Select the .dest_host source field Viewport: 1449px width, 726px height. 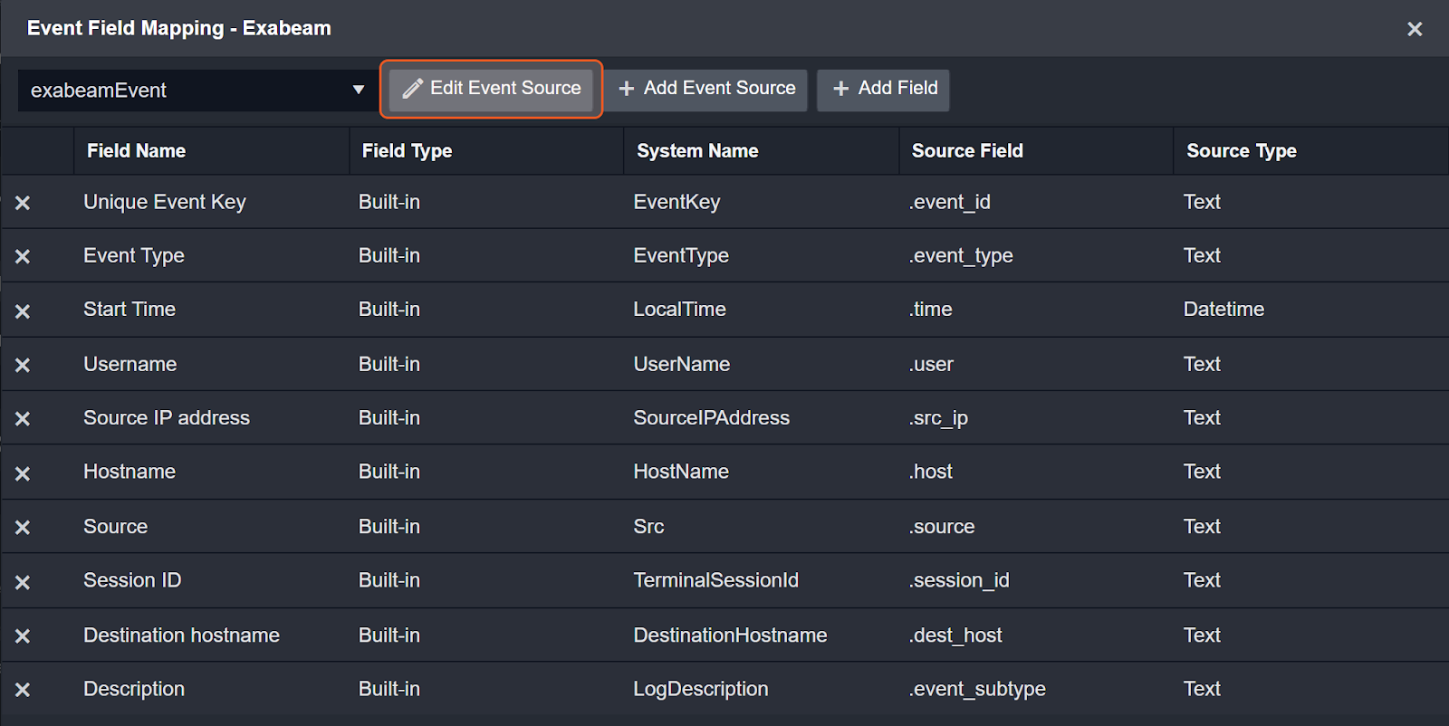(955, 635)
